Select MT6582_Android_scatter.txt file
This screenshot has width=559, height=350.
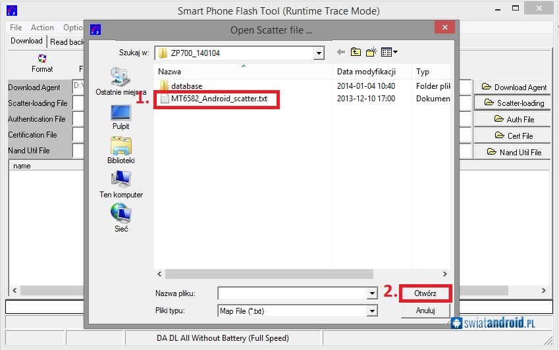pos(219,99)
